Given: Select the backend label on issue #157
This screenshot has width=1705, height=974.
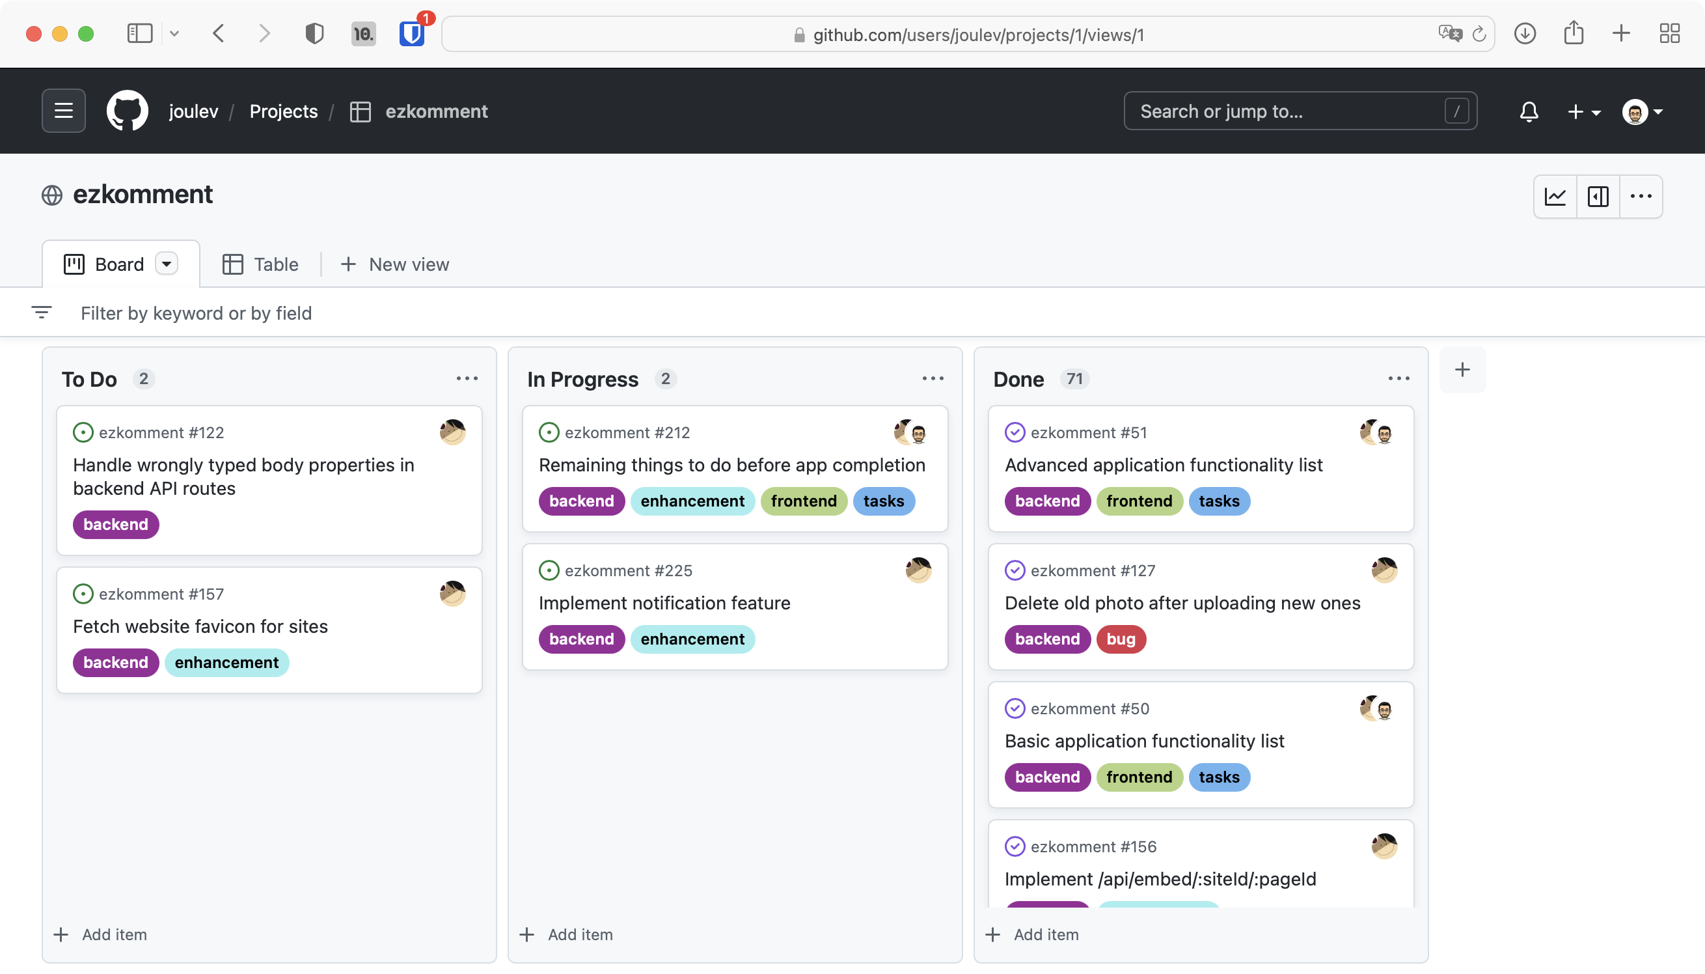Looking at the screenshot, I should 115,661.
